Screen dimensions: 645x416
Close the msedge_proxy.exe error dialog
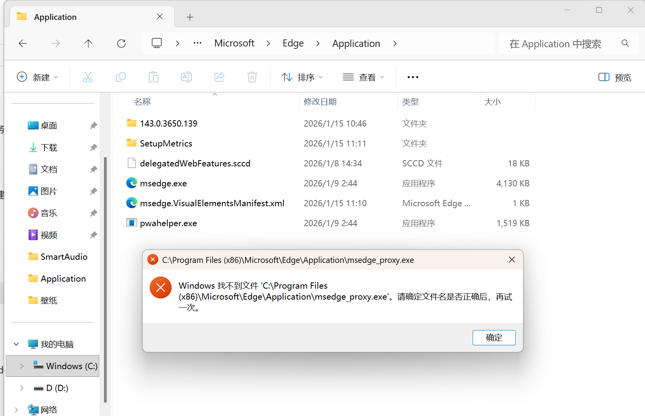click(512, 260)
